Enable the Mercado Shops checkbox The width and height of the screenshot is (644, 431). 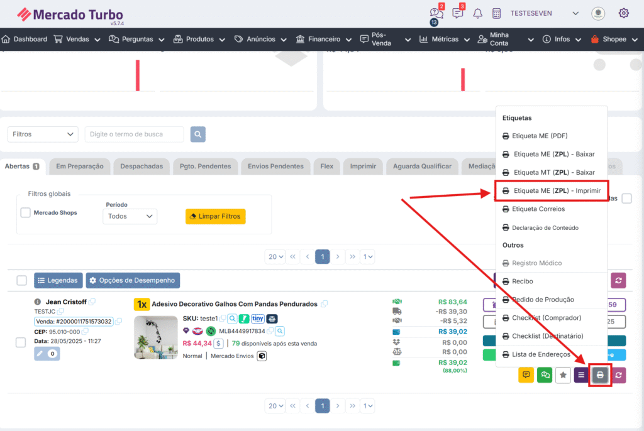25,213
